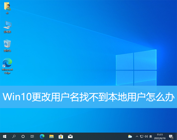The image size is (177, 140).
Task: Launch Microsoft Edge from taskbar
Action: pyautogui.click(x=42, y=136)
